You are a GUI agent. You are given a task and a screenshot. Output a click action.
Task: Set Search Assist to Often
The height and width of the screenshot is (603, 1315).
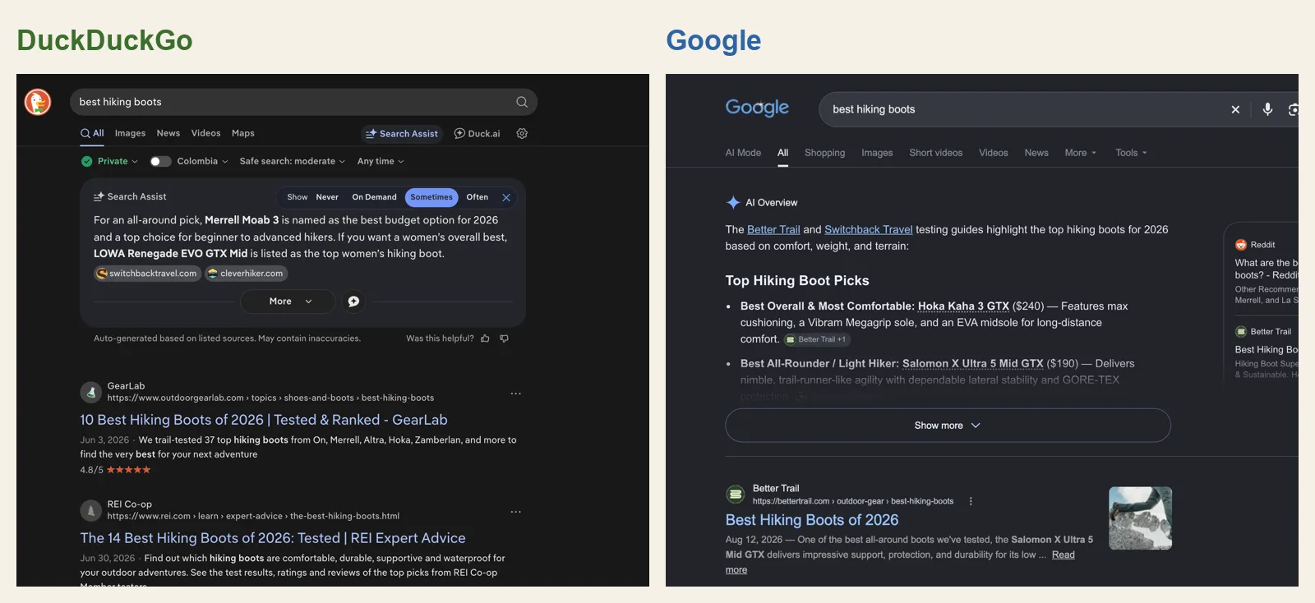point(478,197)
